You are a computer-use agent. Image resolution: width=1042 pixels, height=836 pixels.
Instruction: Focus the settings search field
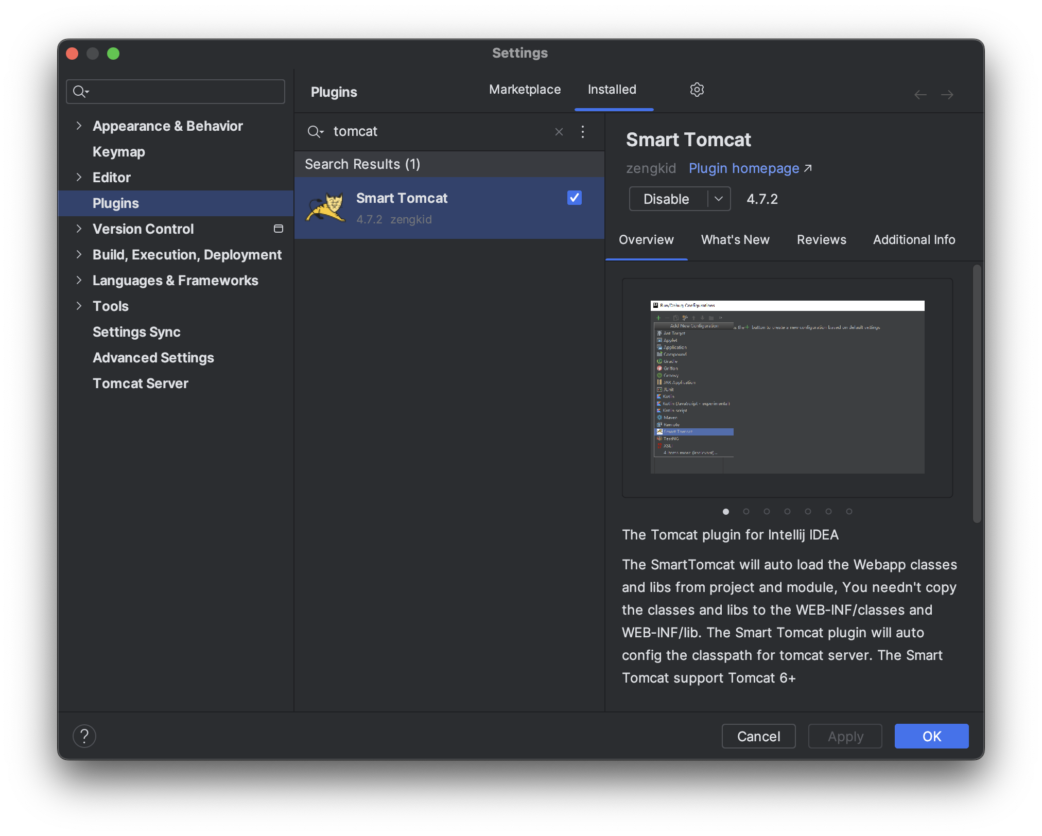[x=176, y=92]
